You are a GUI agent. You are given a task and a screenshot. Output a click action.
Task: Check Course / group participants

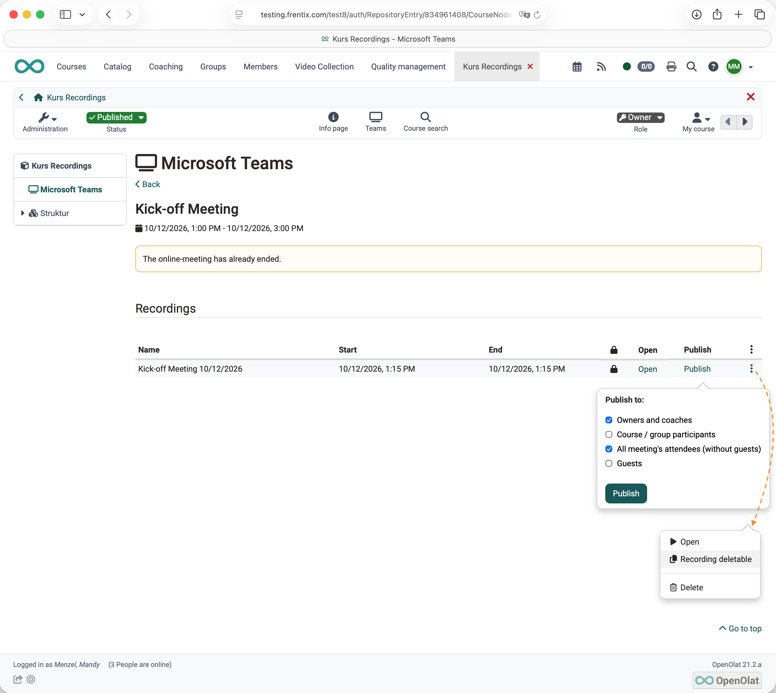[609, 434]
